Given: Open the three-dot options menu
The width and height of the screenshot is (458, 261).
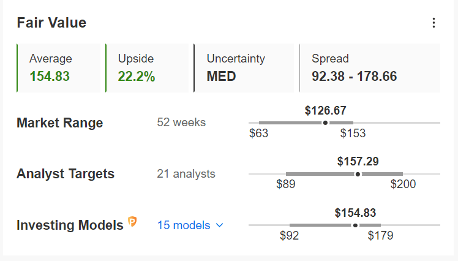Looking at the screenshot, I should click(434, 23).
